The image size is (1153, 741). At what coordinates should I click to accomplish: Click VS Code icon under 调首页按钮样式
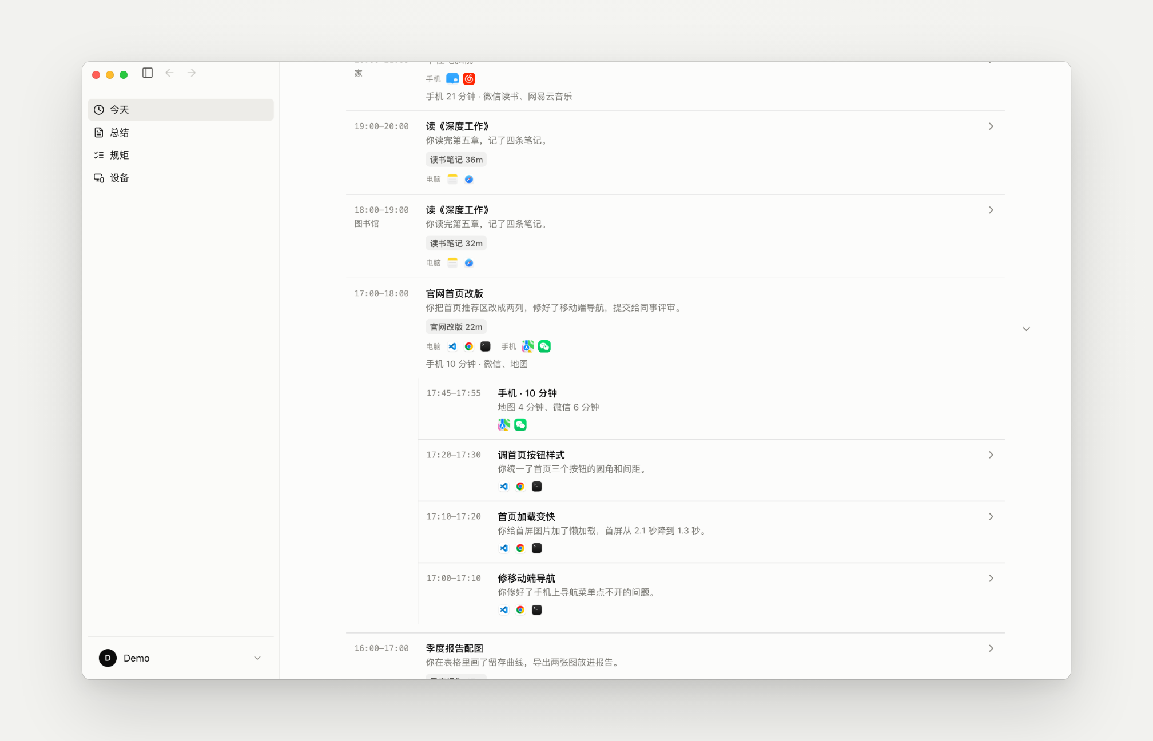504,487
